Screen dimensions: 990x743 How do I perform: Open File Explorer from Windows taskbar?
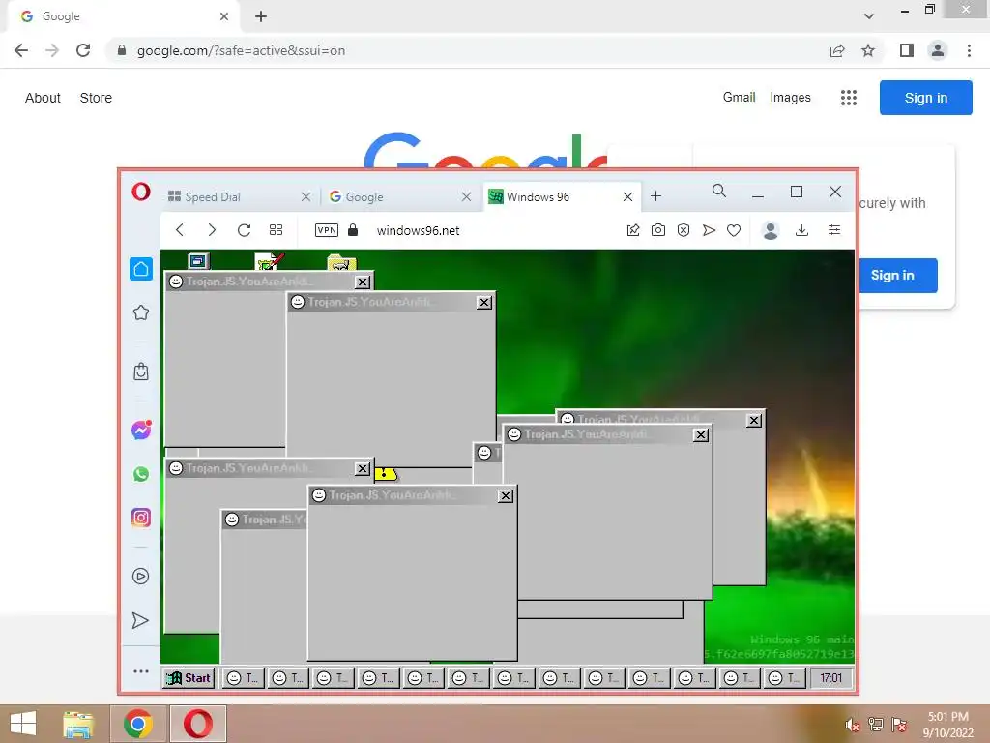click(x=78, y=724)
